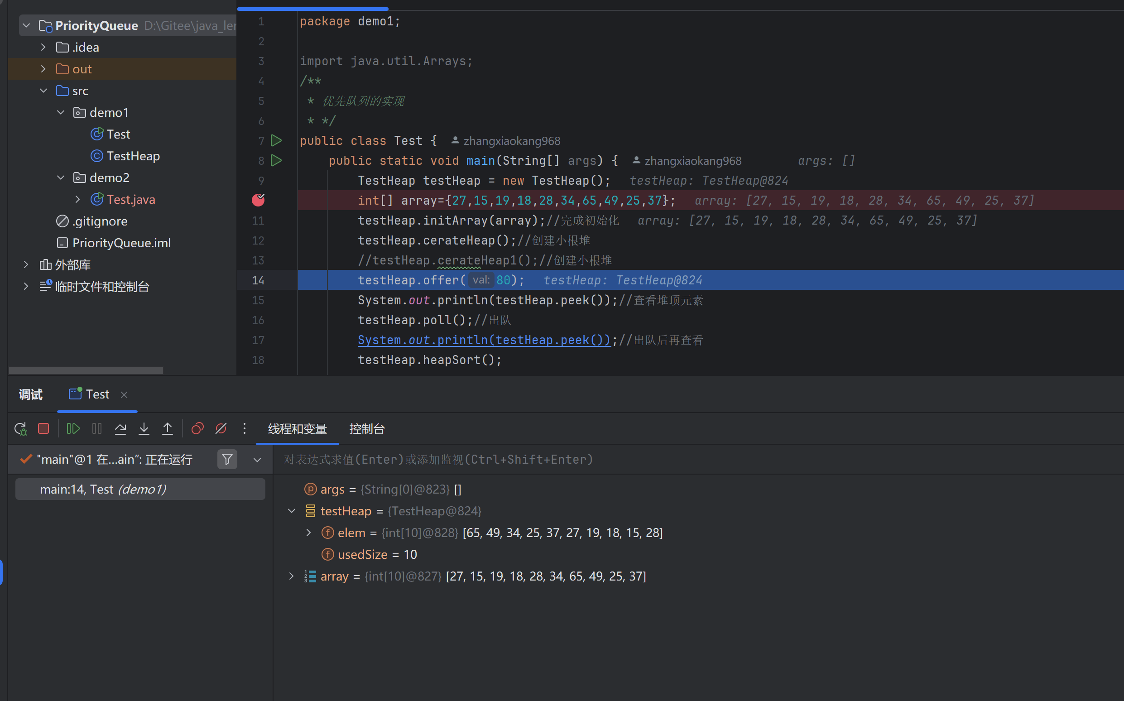This screenshot has height=701, width=1124.
Task: Stop the debug session
Action: [43, 428]
